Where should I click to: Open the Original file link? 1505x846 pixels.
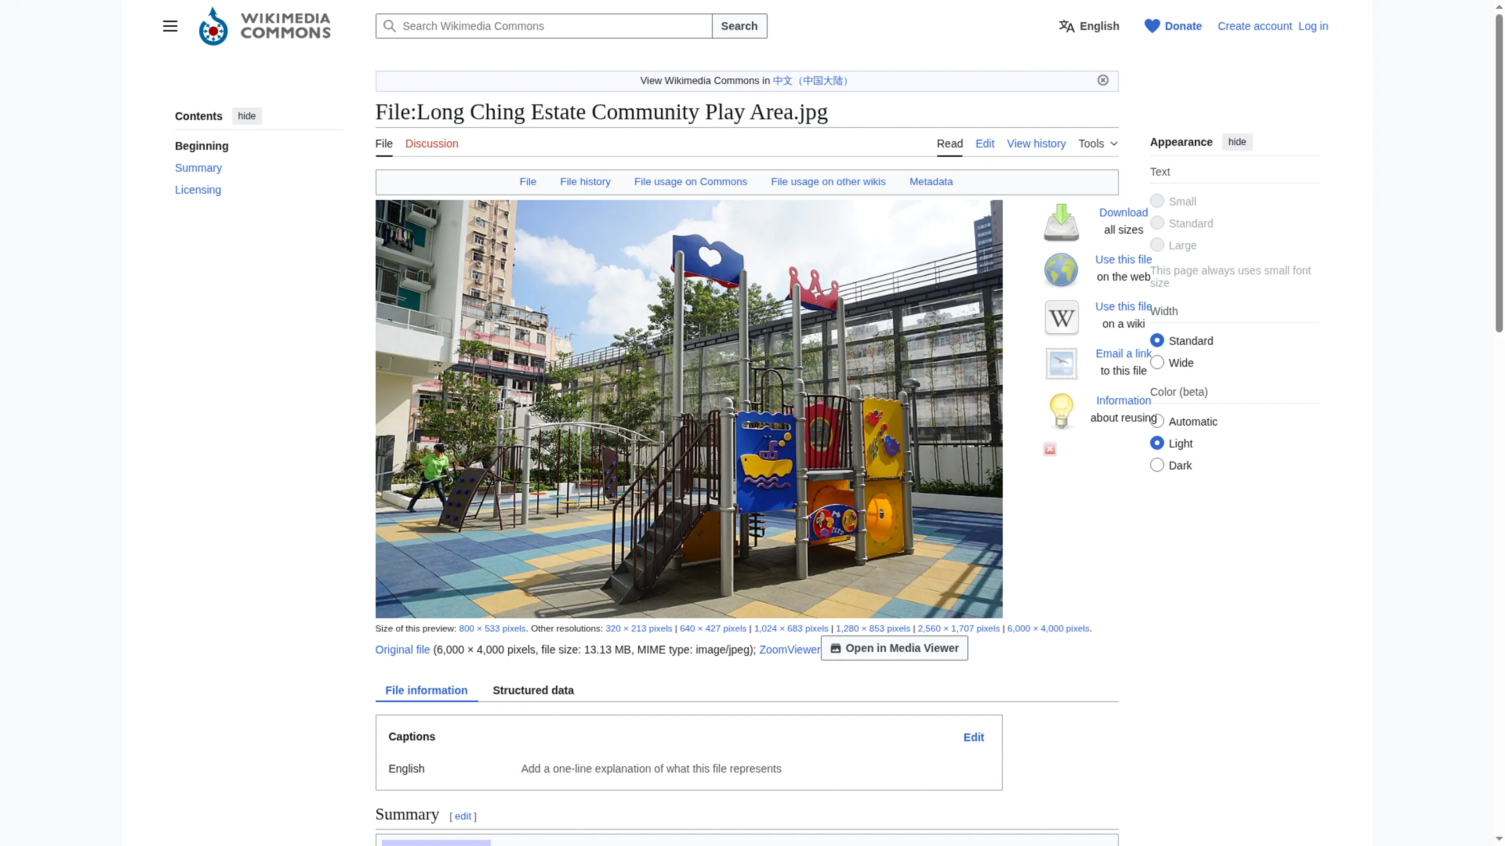pyautogui.click(x=403, y=650)
